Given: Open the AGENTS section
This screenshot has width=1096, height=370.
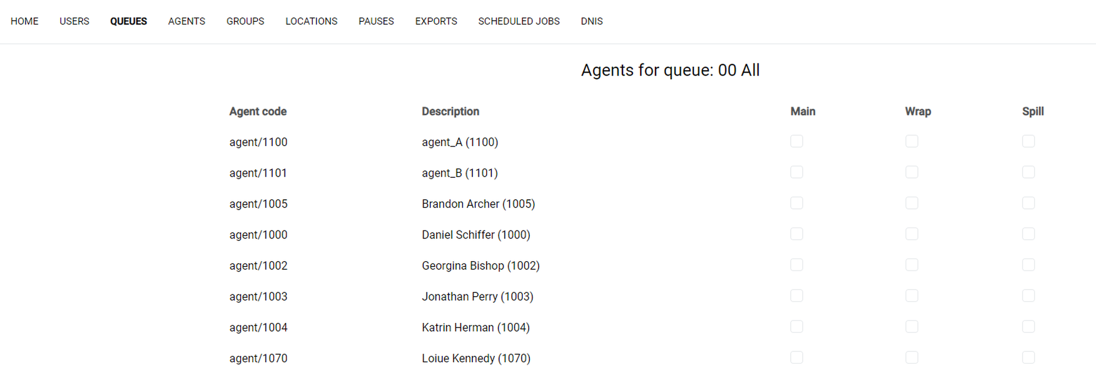Looking at the screenshot, I should (186, 21).
